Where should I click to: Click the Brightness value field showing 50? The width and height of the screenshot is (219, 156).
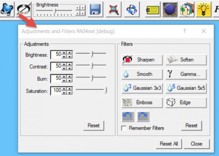56,54
